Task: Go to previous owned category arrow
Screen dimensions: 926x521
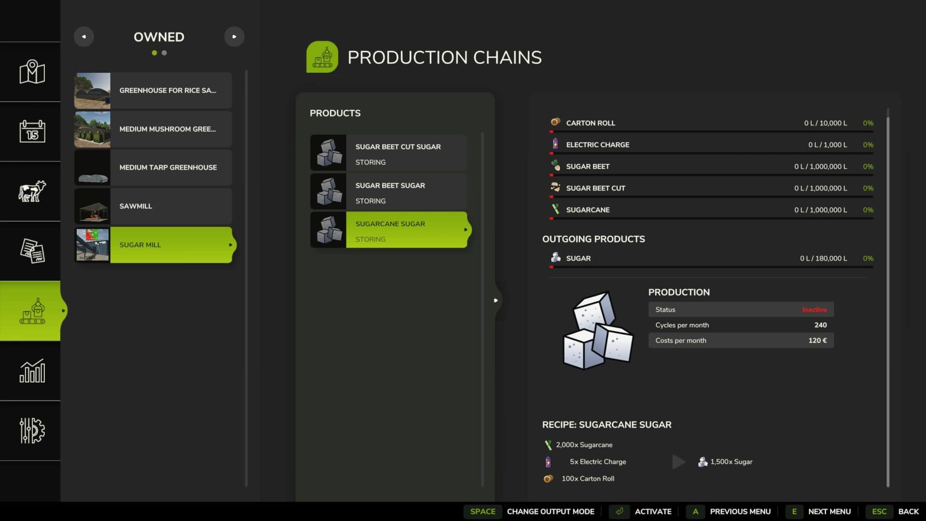Action: (84, 37)
